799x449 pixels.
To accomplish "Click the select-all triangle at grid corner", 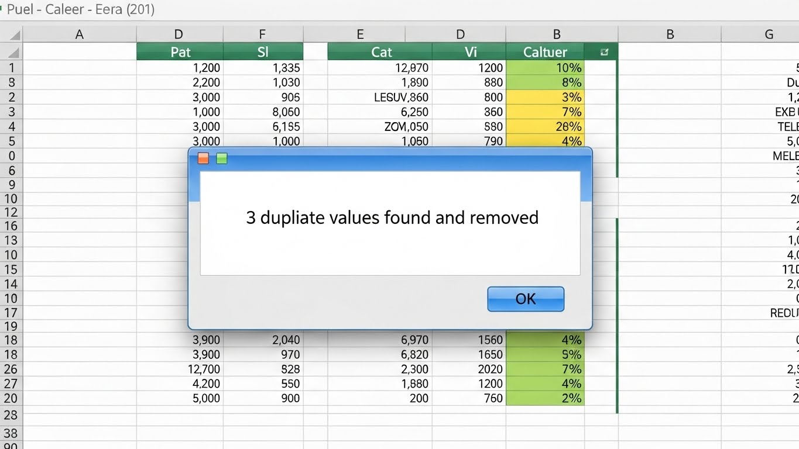I will click(13, 35).
